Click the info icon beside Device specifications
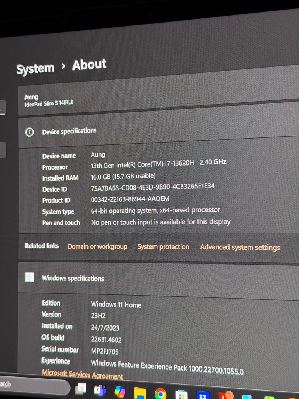299x399 pixels. pos(30,132)
